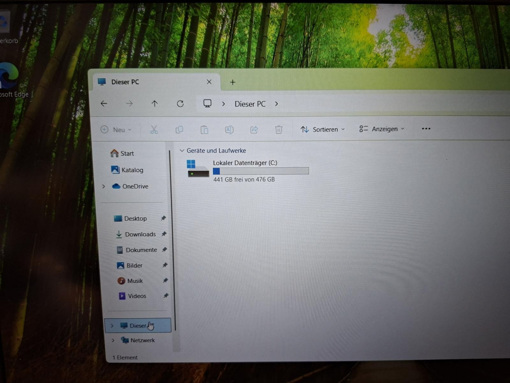Expand the Netzwerk tree node

click(x=113, y=340)
